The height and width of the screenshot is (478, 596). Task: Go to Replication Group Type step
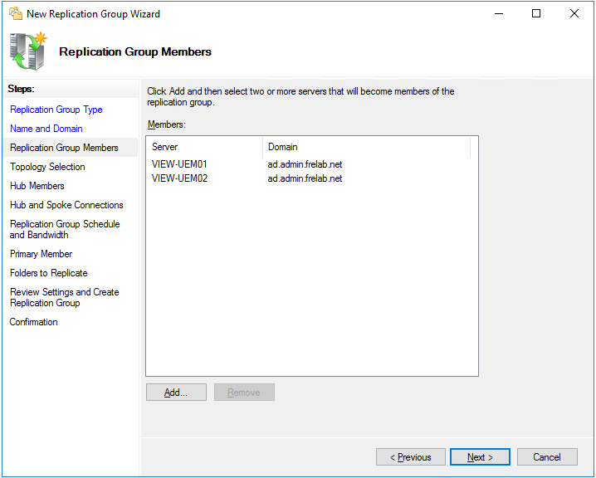(56, 110)
